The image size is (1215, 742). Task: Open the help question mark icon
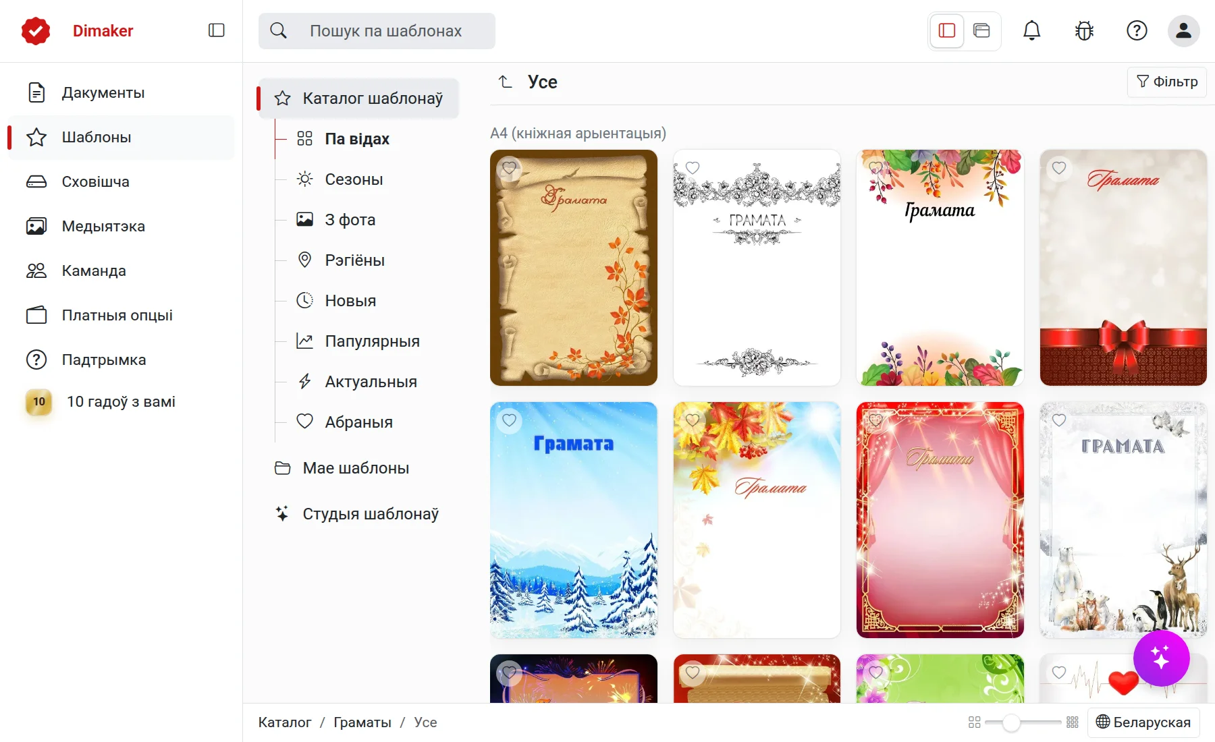click(1137, 30)
